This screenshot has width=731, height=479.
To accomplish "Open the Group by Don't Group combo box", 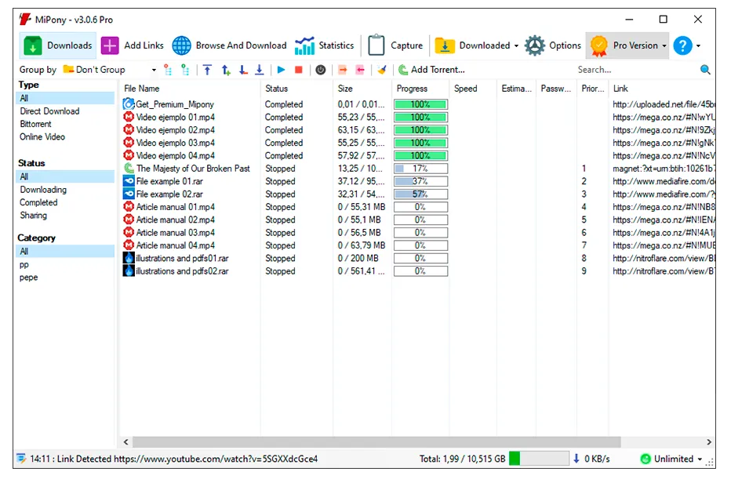I will click(x=110, y=70).
